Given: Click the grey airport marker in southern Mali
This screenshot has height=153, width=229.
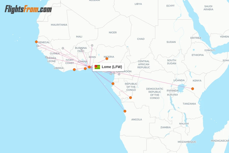Looking at the screenshot, I should coord(63,48).
